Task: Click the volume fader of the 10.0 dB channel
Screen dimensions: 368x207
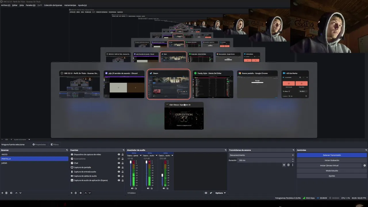Action: click(x=146, y=162)
